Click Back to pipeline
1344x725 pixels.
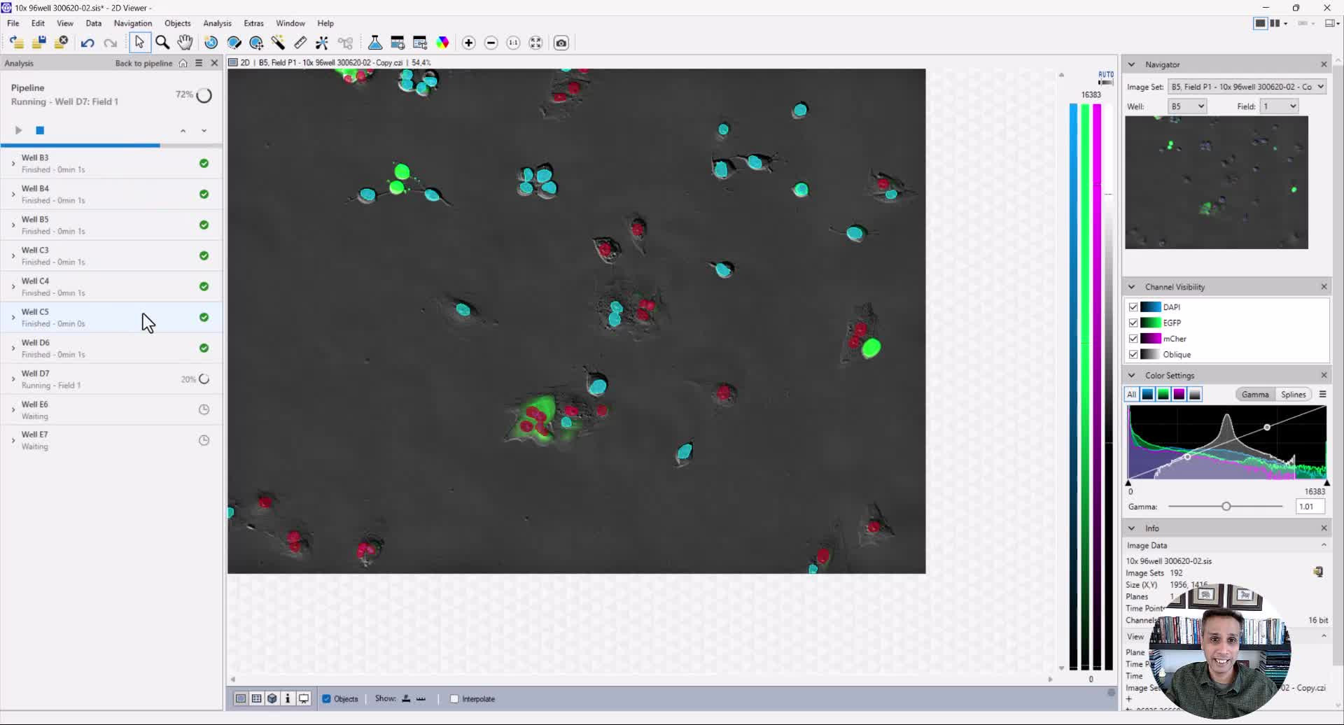click(x=143, y=63)
